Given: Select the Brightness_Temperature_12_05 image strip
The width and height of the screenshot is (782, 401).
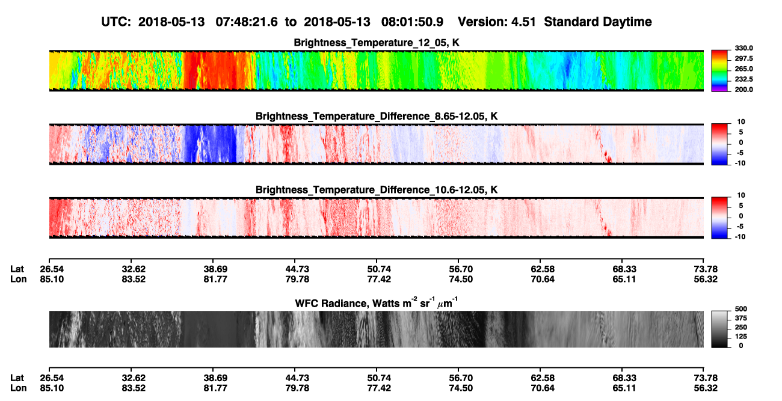Looking at the screenshot, I should point(377,70).
